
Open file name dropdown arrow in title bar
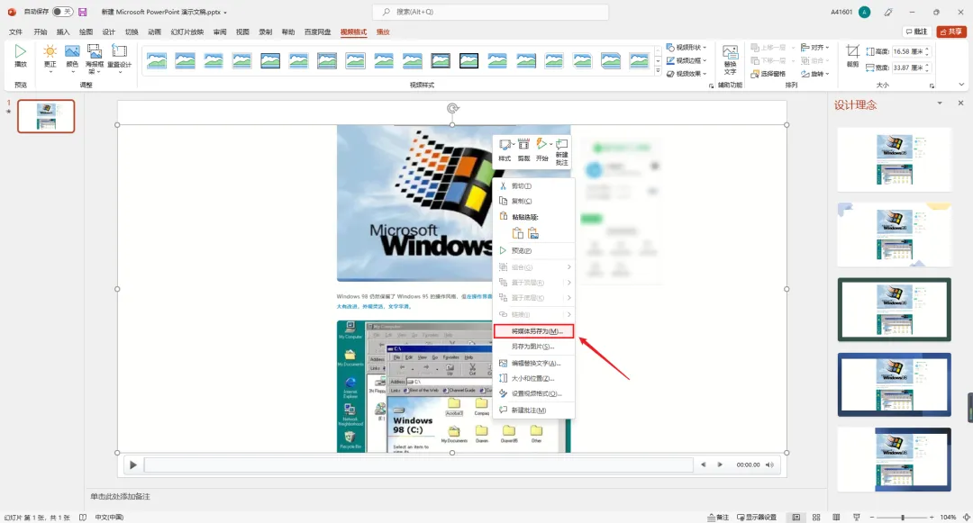click(x=225, y=13)
